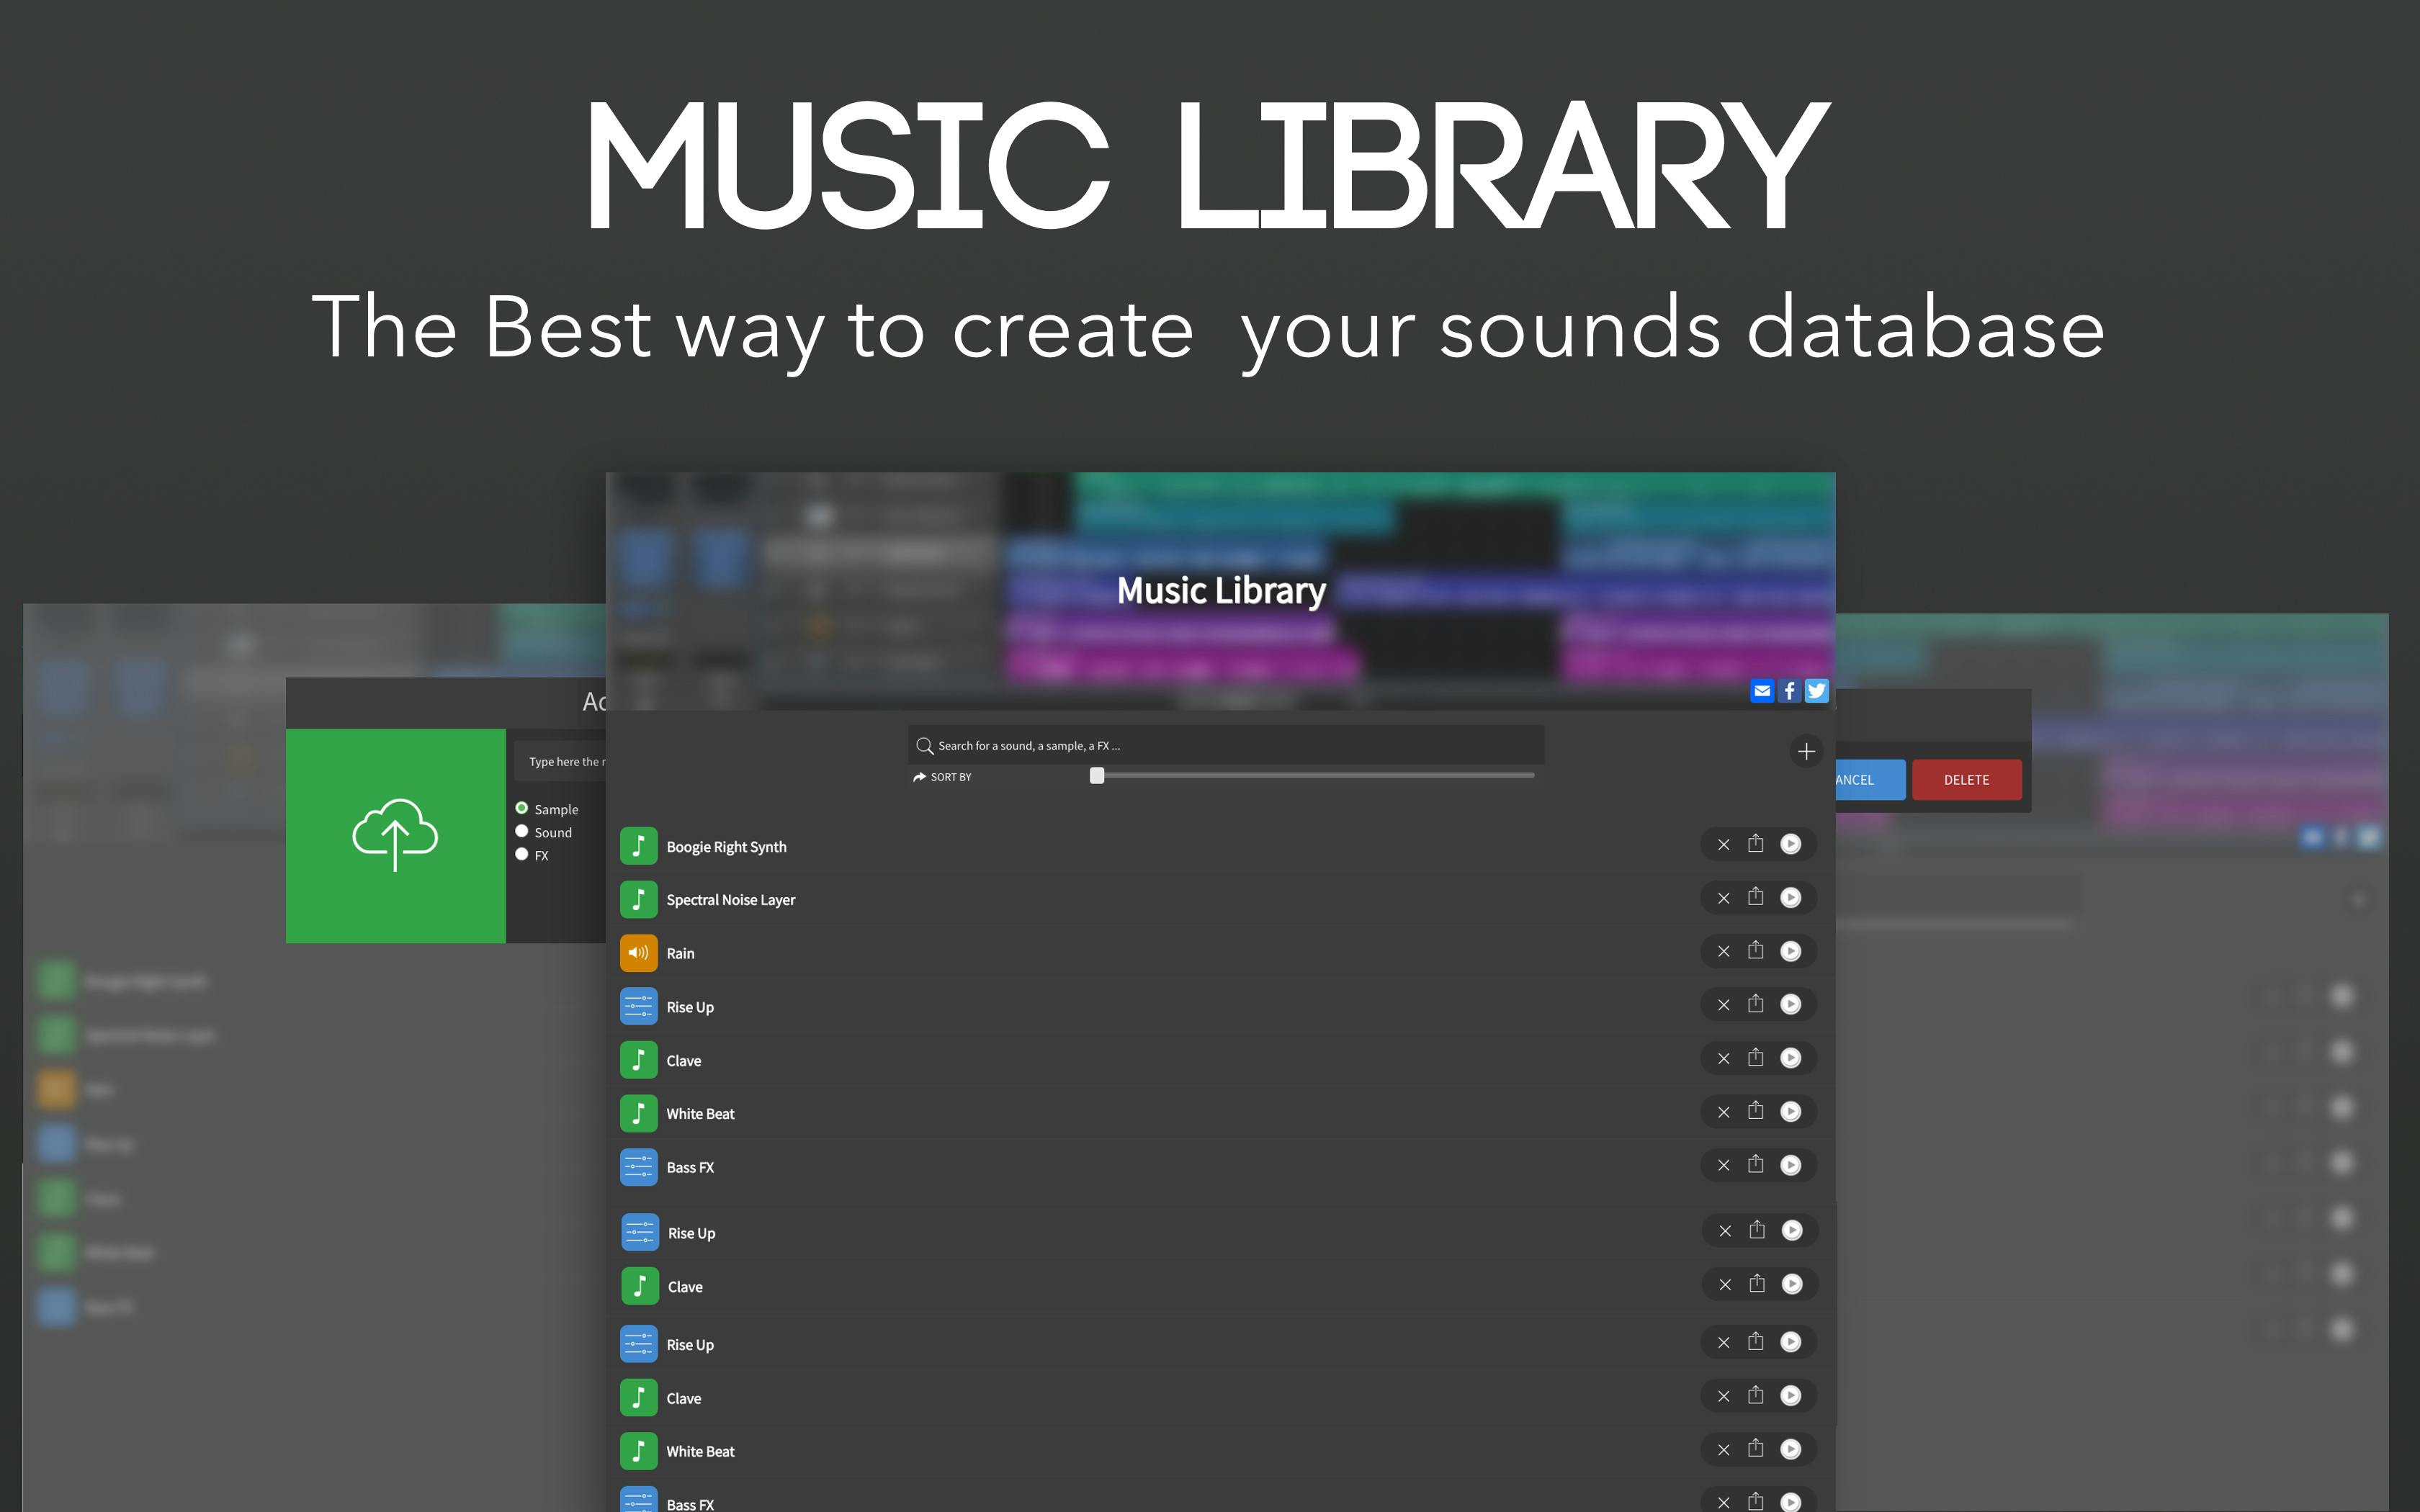Screen dimensions: 2420x1512
Task: Click the green cloud upload icon
Action: pyautogui.click(x=395, y=835)
